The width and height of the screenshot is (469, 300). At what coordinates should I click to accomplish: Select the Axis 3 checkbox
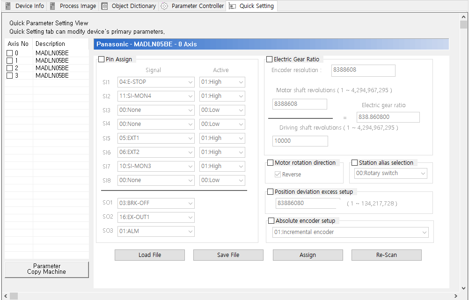pyautogui.click(x=9, y=75)
